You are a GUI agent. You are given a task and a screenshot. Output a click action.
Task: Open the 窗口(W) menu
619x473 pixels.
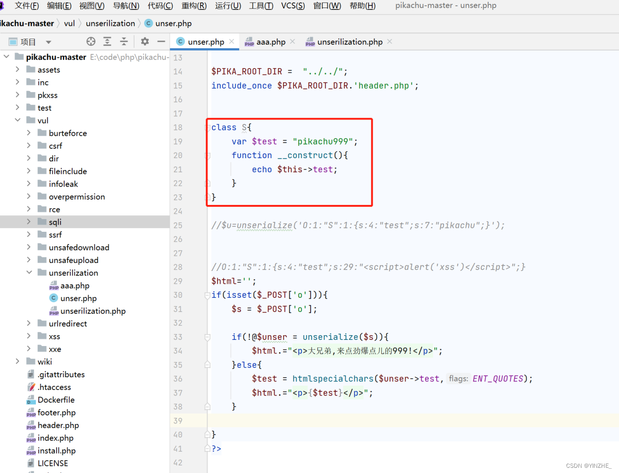tap(327, 6)
